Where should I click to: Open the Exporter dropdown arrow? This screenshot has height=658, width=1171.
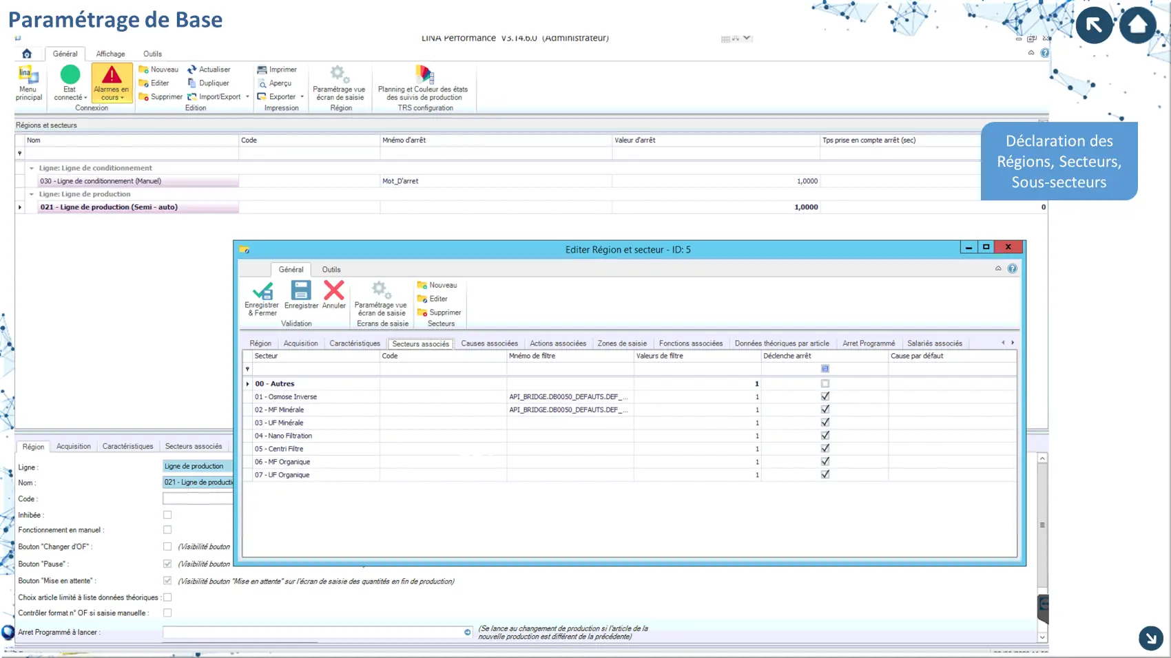(302, 97)
